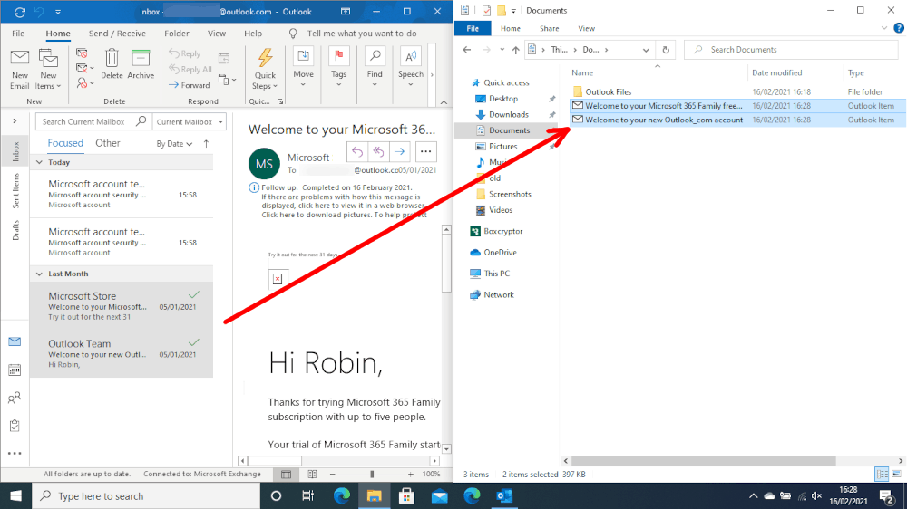The image size is (907, 509).
Task: Open more navigation options ellipsis
Action: click(x=15, y=454)
